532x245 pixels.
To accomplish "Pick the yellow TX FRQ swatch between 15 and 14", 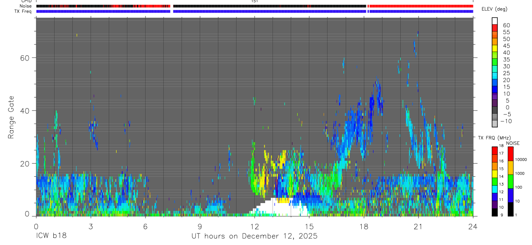I will pos(495,173).
